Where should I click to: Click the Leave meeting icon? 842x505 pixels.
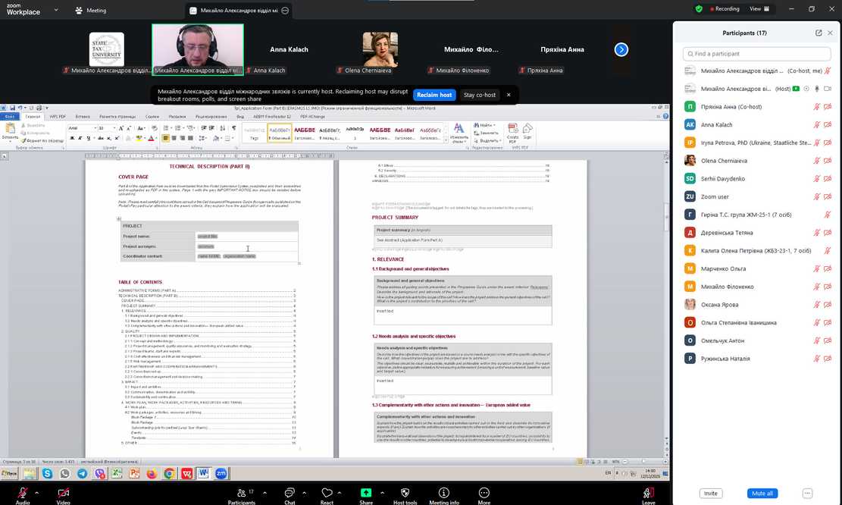(648, 493)
